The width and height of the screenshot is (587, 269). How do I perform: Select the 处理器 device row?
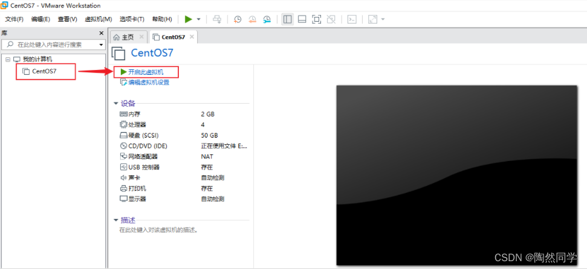pyautogui.click(x=184, y=124)
